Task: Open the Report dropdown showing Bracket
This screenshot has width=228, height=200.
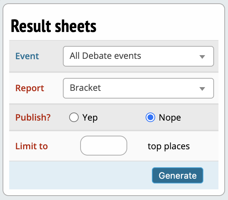Action: (x=138, y=88)
